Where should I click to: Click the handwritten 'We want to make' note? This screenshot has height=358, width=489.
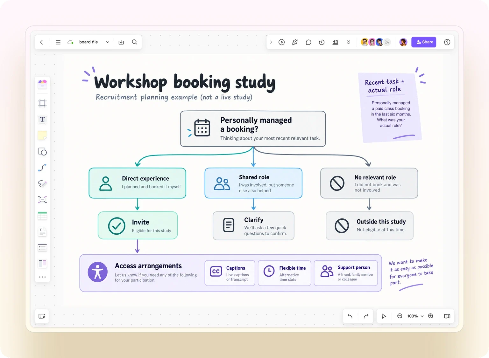tap(411, 272)
